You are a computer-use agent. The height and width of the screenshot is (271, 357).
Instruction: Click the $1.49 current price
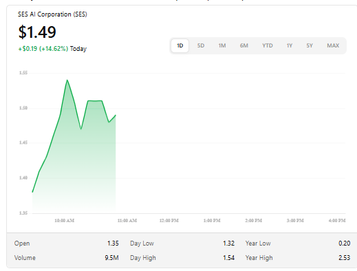tap(37, 32)
